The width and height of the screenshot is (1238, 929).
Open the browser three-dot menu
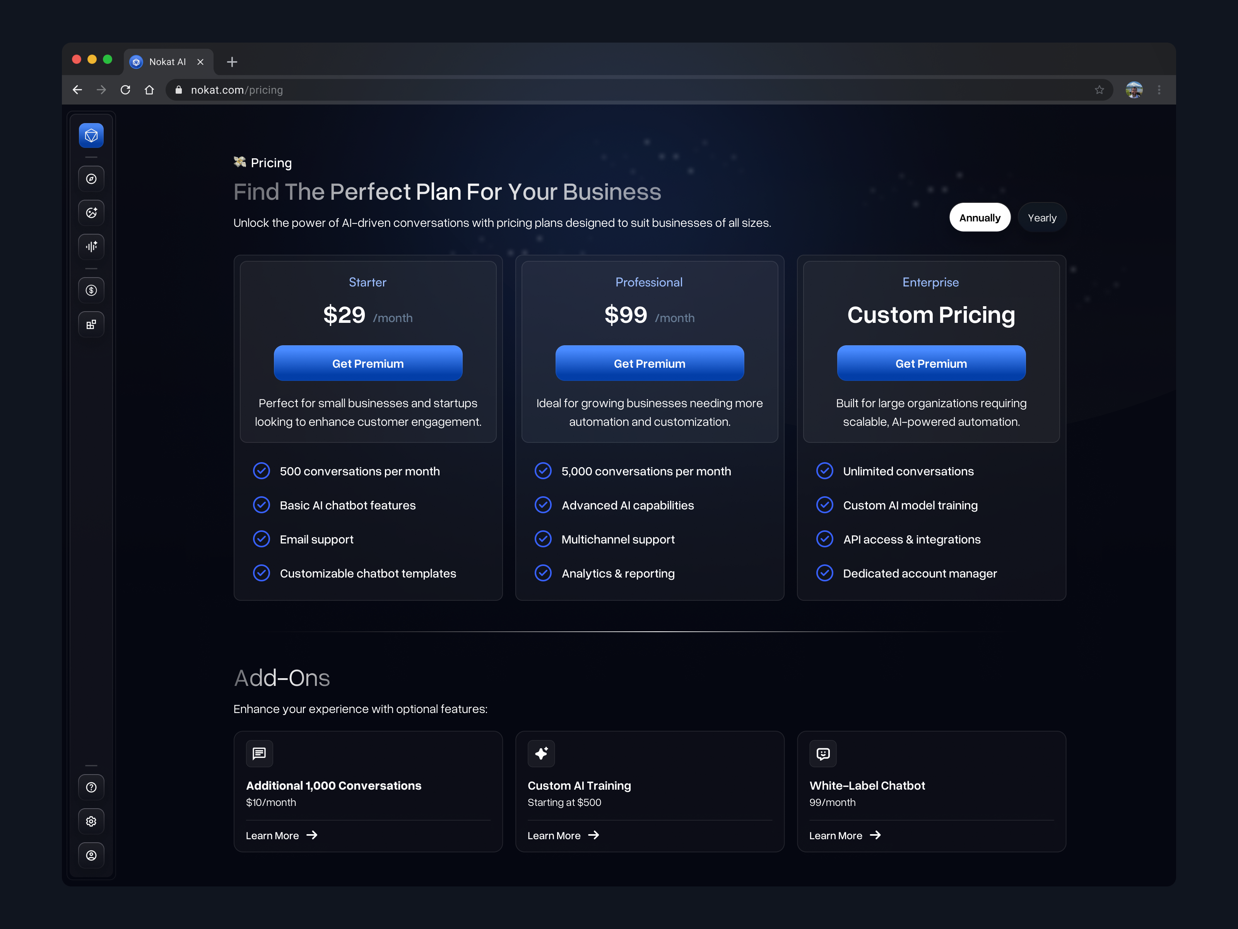click(1159, 90)
